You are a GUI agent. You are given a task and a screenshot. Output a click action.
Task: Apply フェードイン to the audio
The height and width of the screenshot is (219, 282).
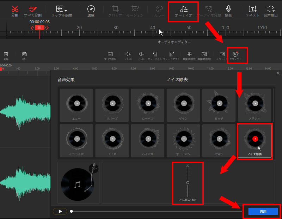(x=155, y=54)
